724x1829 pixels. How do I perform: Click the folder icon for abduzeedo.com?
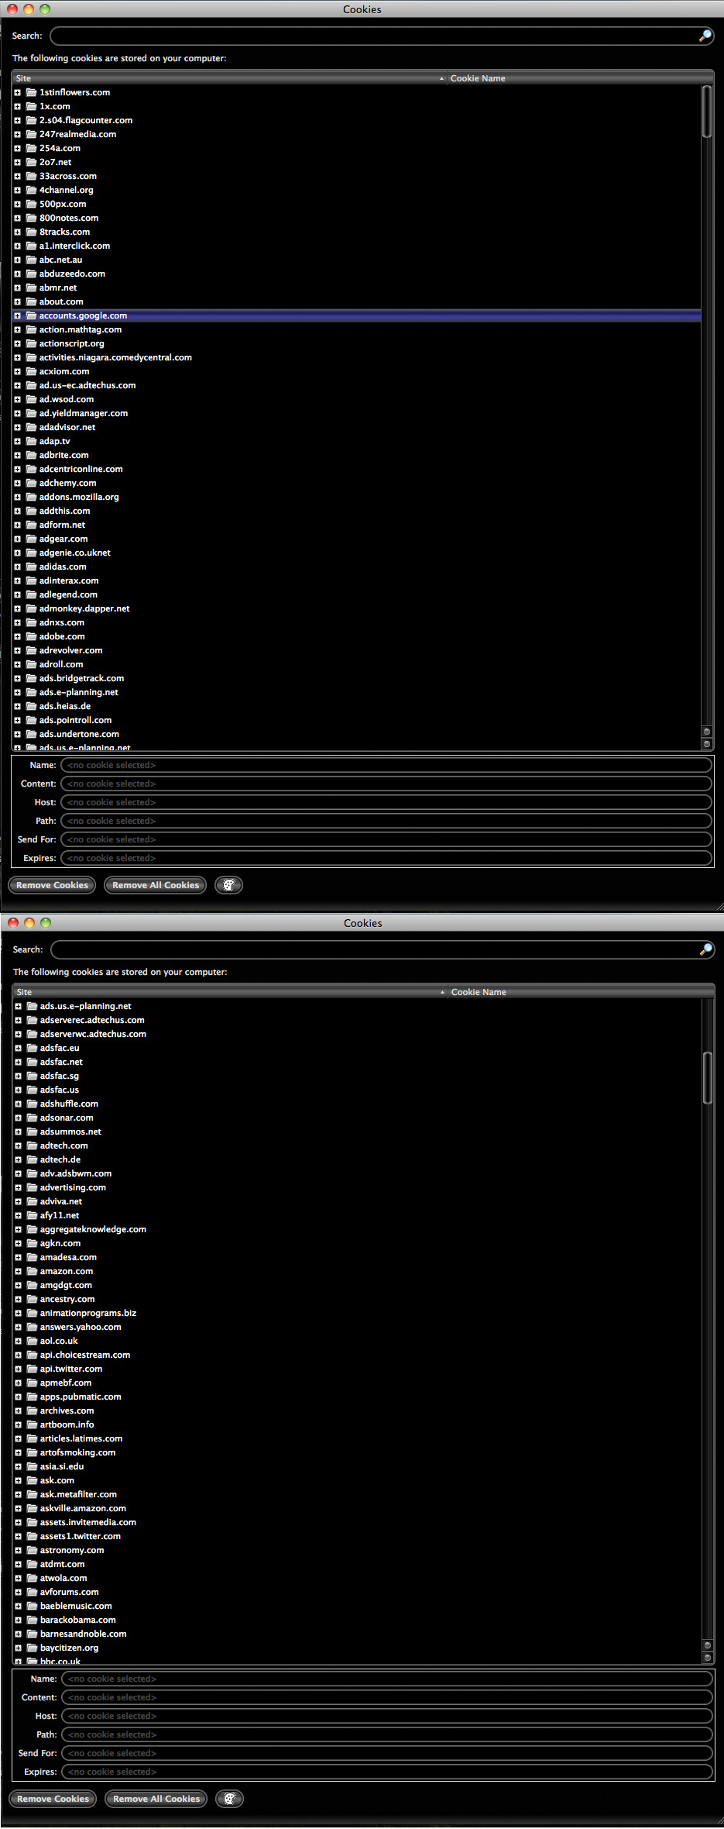32,274
